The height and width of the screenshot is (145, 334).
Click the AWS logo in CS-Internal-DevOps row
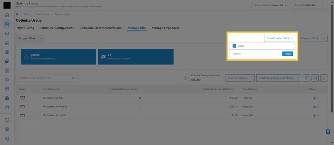pos(22,98)
